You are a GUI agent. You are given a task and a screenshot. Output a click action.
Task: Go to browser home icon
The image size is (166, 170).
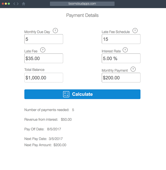[23, 4]
